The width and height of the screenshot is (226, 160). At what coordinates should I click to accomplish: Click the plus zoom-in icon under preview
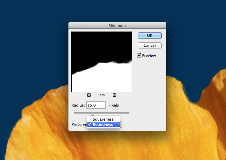(114, 95)
